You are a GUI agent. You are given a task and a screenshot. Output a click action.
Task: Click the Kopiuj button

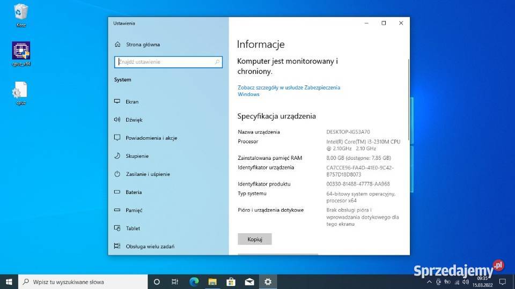(x=254, y=240)
